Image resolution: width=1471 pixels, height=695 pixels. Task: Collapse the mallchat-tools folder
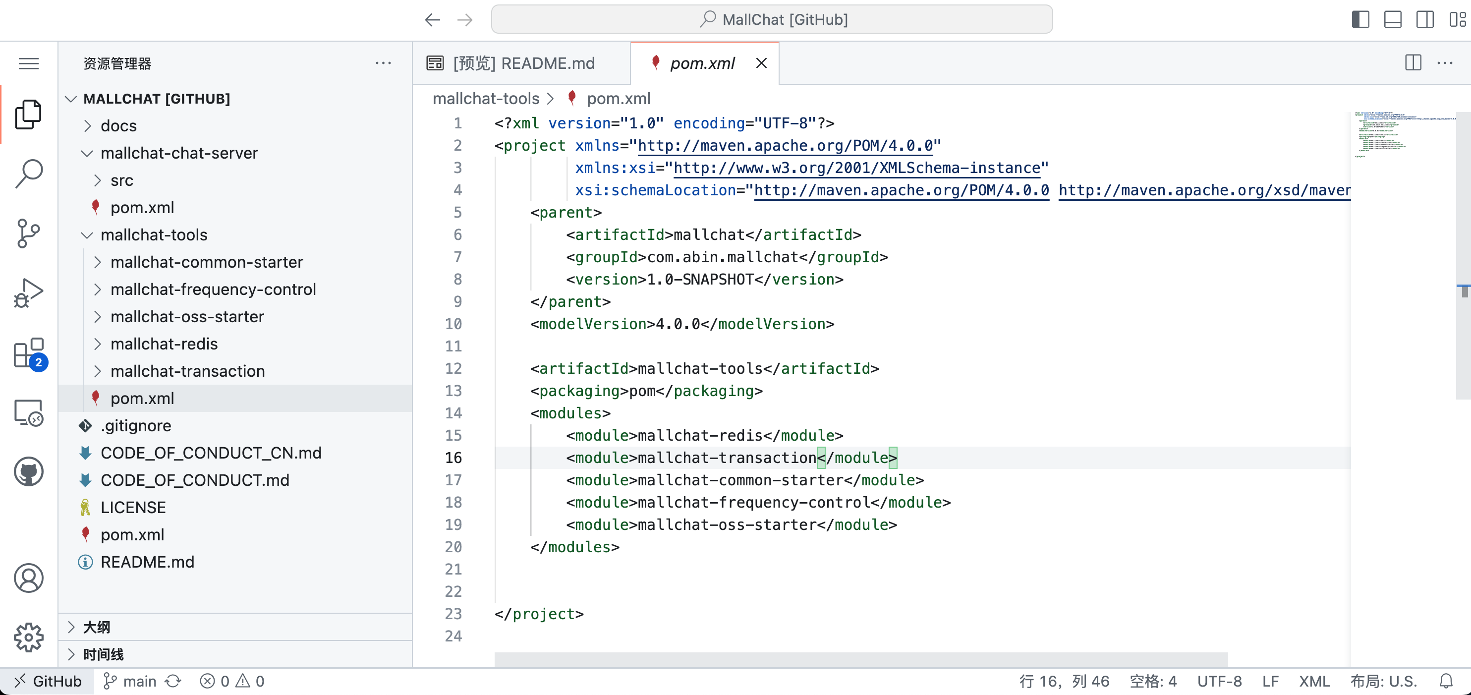(154, 234)
